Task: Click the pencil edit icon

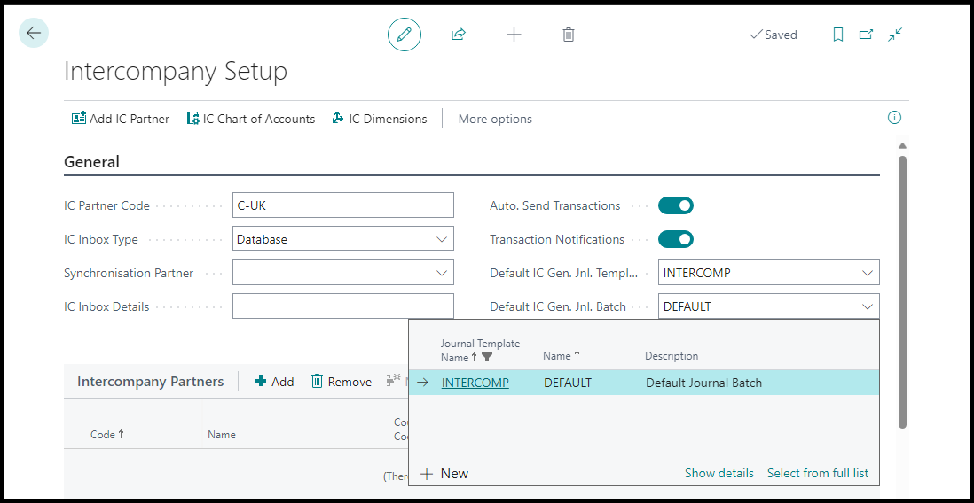Action: click(405, 35)
